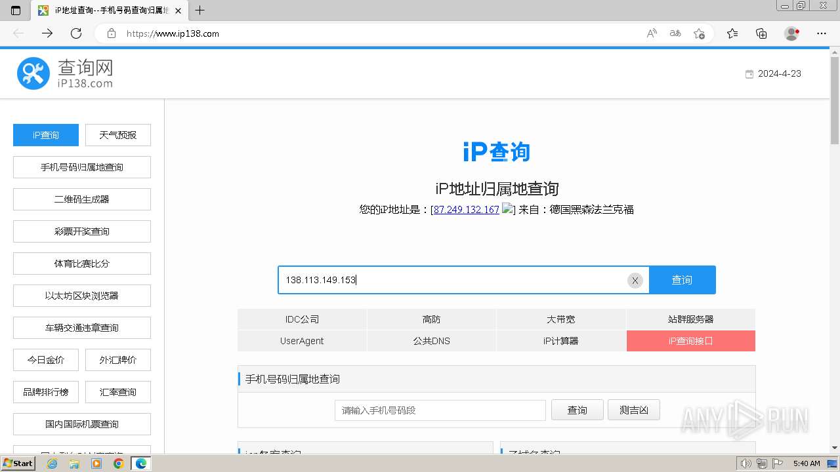
Task: Open File Explorer folder in taskbar
Action: click(x=74, y=463)
